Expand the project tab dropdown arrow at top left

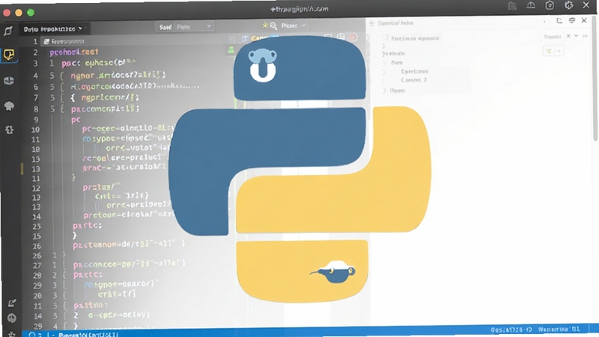(x=80, y=28)
